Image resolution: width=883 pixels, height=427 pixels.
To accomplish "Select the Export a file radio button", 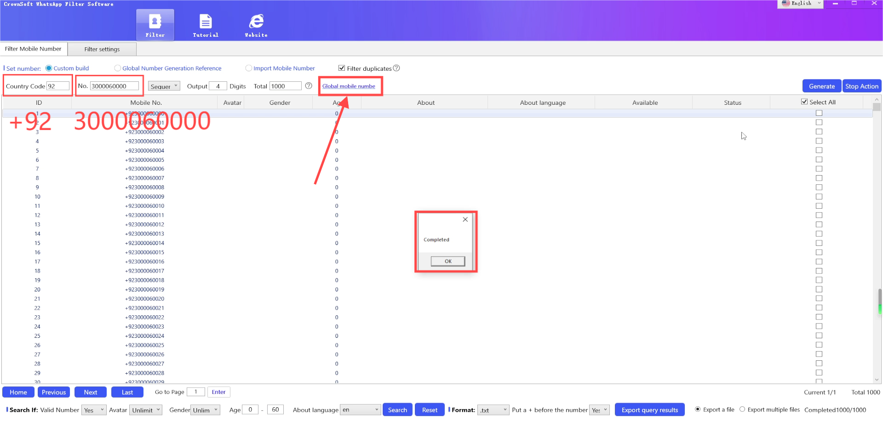I will (698, 409).
